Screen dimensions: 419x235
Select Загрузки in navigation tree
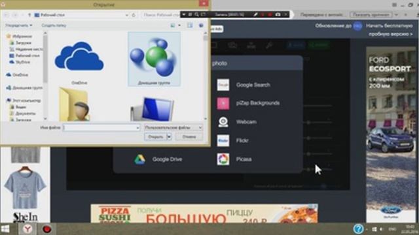[x=21, y=42]
